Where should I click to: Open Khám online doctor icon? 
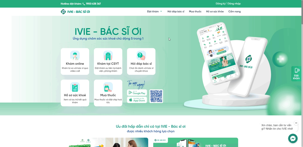pyautogui.click(x=75, y=55)
